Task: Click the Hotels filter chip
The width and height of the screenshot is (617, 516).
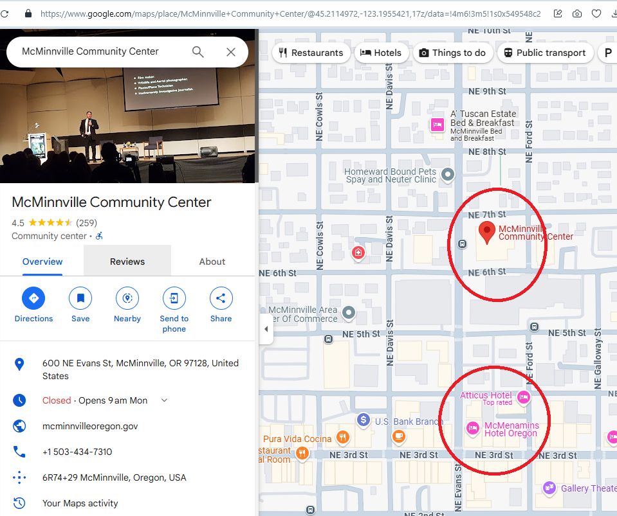Action: coord(381,53)
